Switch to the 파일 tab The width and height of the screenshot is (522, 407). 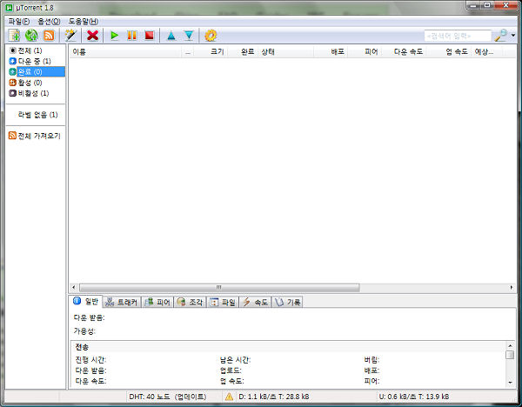tap(223, 302)
